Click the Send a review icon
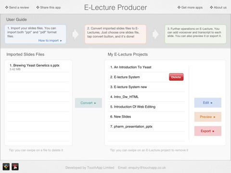The height and width of the screenshot is (173, 231). (7, 7)
